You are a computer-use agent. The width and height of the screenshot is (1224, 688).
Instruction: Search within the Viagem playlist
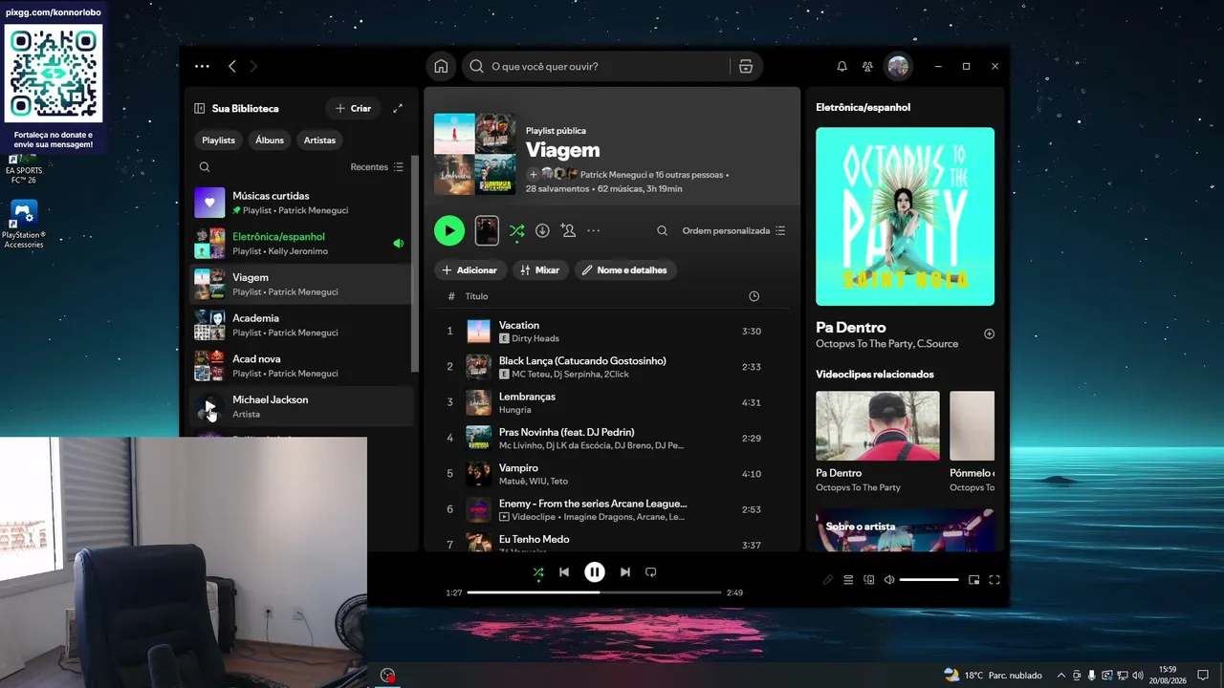pos(662,230)
